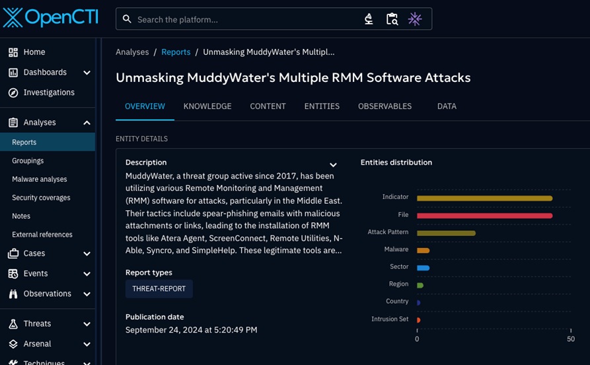This screenshot has height=365, width=590.
Task: Expand the Observations menu chevron
Action: tap(87, 294)
